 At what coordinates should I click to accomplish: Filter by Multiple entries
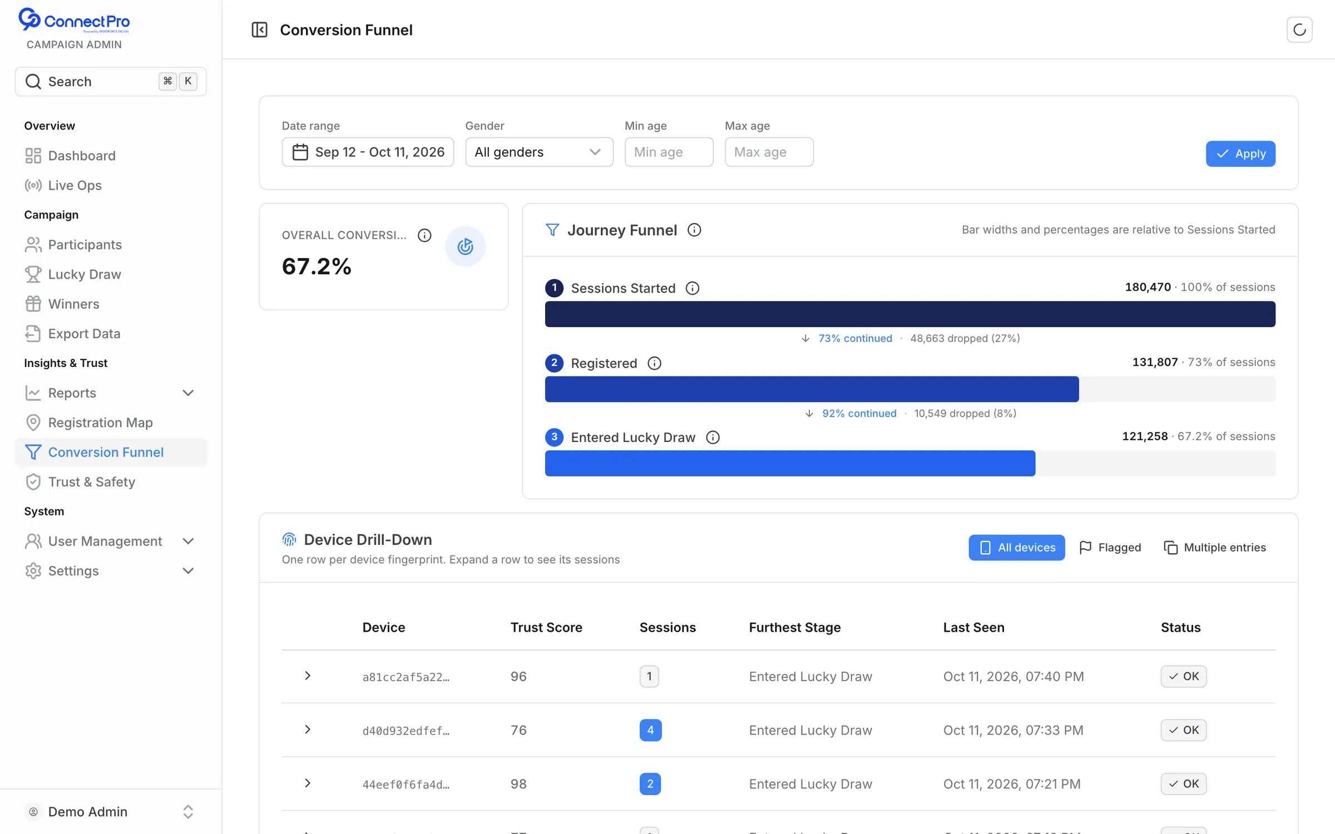click(x=1215, y=548)
